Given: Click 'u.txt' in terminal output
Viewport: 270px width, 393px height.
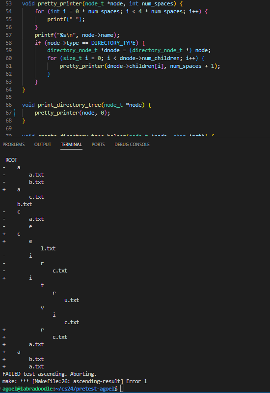Looking at the screenshot, I should (72, 300).
